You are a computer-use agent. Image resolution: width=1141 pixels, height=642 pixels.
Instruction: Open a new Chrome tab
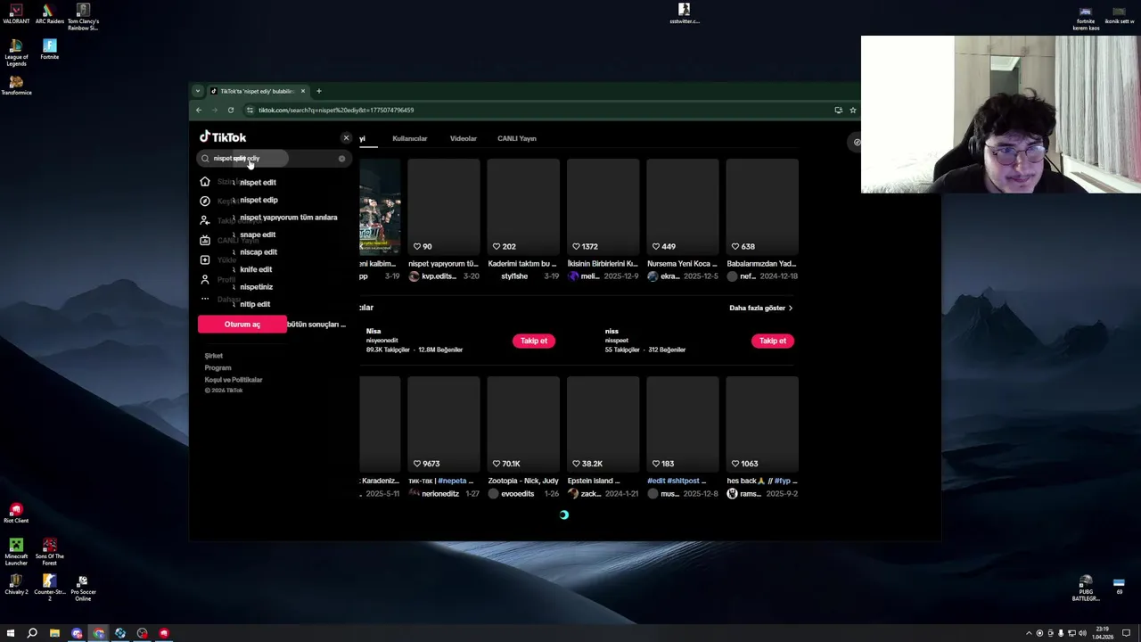319,91
